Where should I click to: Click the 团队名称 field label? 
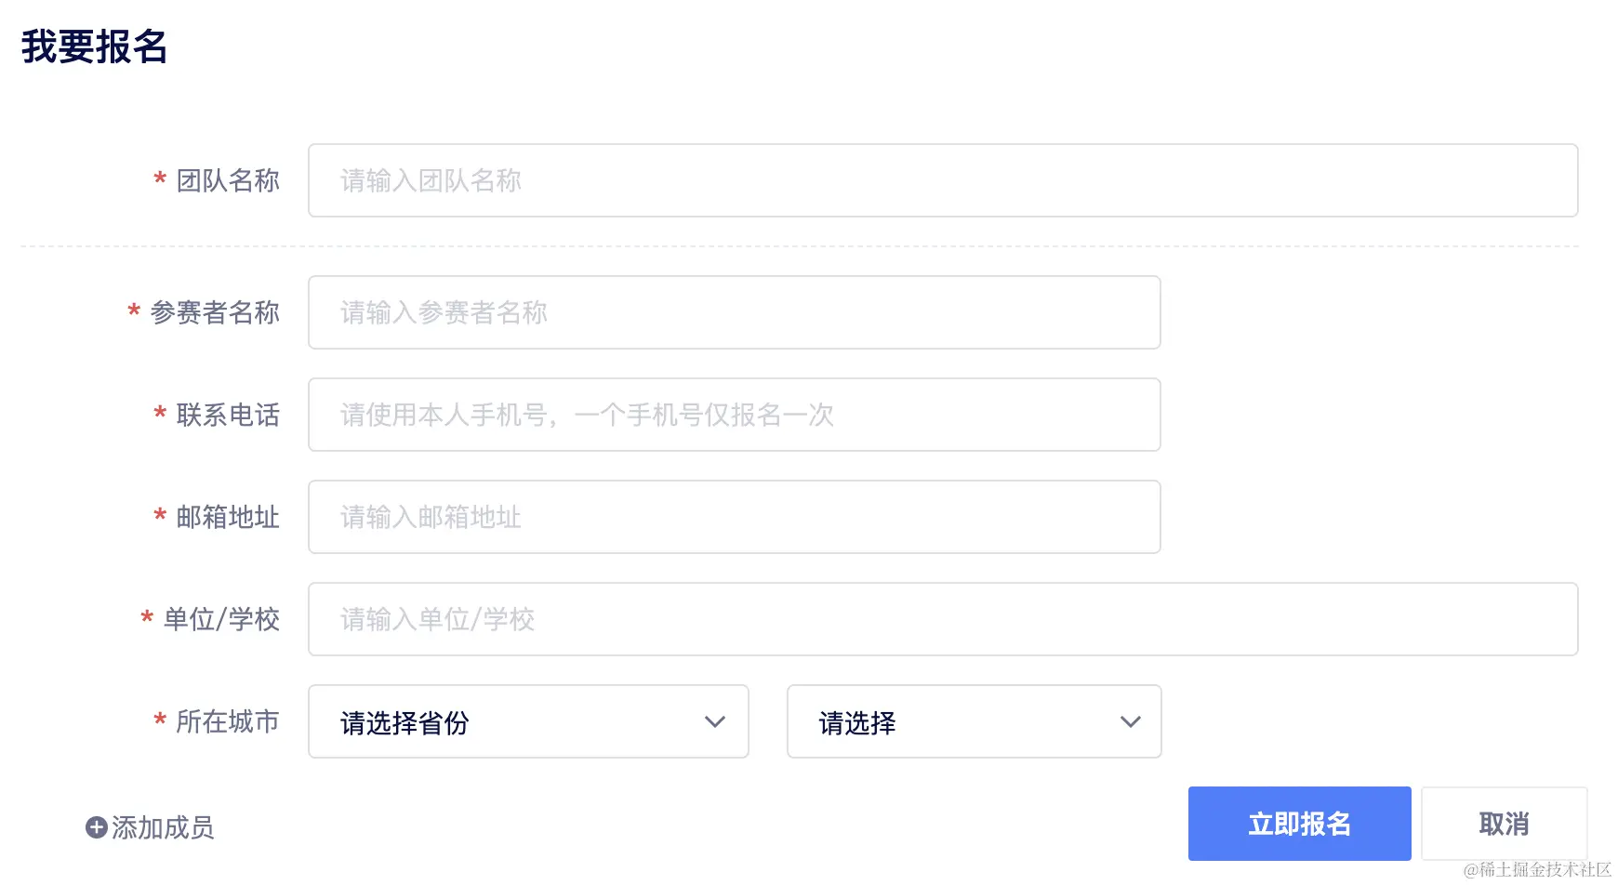[x=228, y=180]
